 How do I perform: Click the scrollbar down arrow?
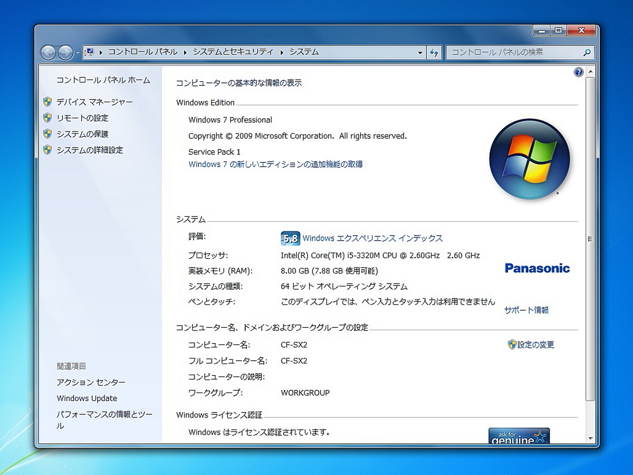[x=590, y=439]
